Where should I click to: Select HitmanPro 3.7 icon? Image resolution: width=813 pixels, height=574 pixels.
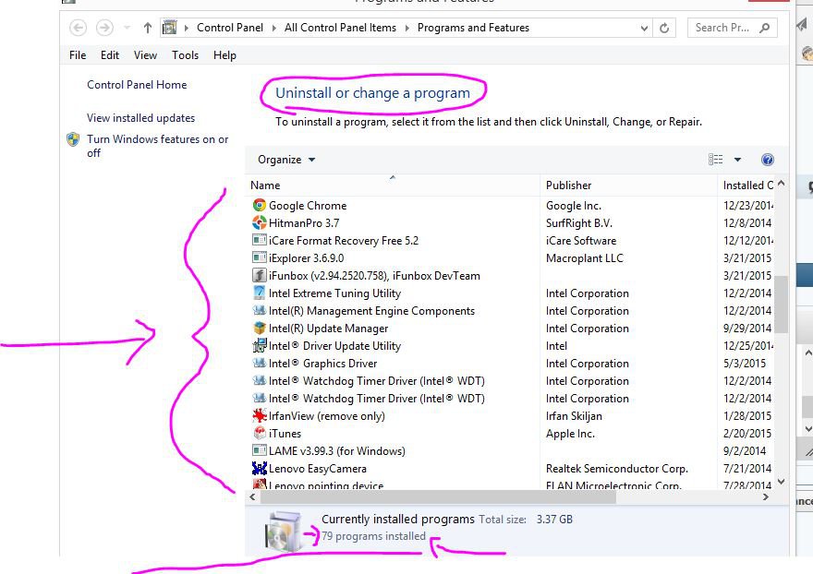[260, 222]
